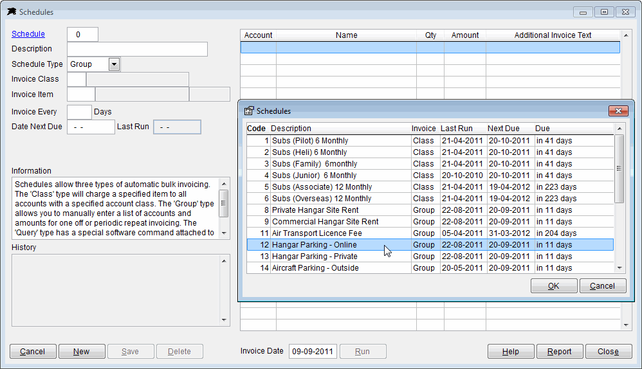Select 'Subs (Heli) 6 Monthly' row
Screen dimensions: 642x369
click(430, 152)
